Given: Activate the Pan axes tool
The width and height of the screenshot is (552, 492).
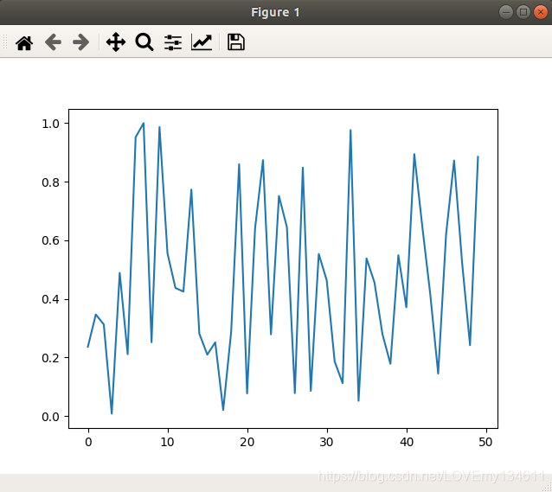Looking at the screenshot, I should 116,42.
